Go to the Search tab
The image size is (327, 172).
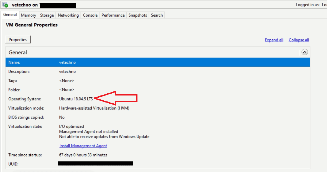pos(157,15)
